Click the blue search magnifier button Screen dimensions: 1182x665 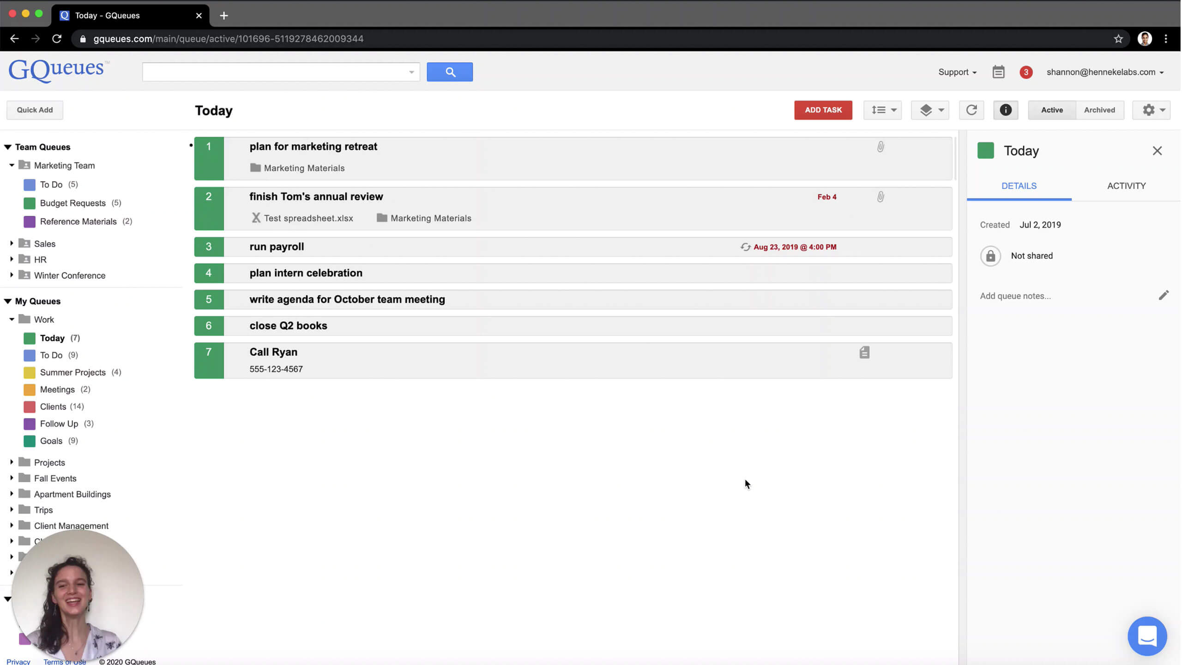pyautogui.click(x=450, y=72)
